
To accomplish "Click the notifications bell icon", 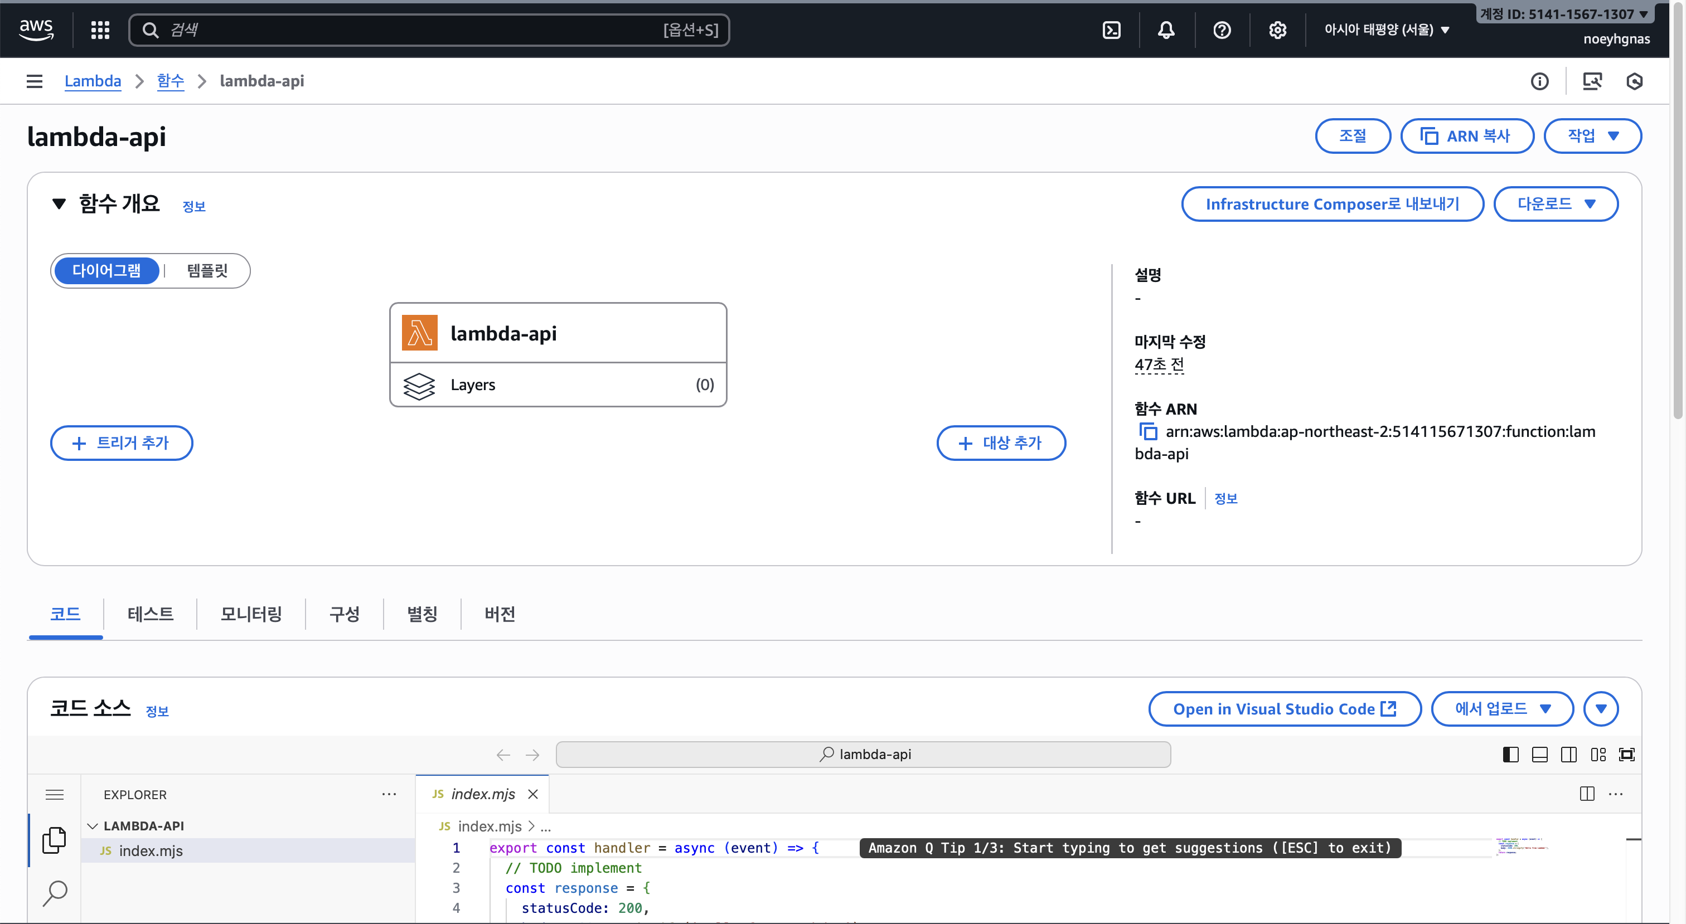I will click(1166, 30).
